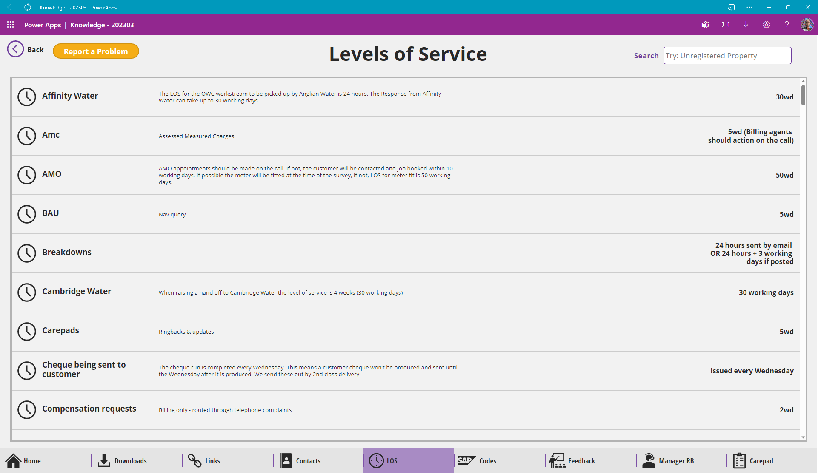Open the Downloads tab
The image size is (818, 474).
coord(123,460)
